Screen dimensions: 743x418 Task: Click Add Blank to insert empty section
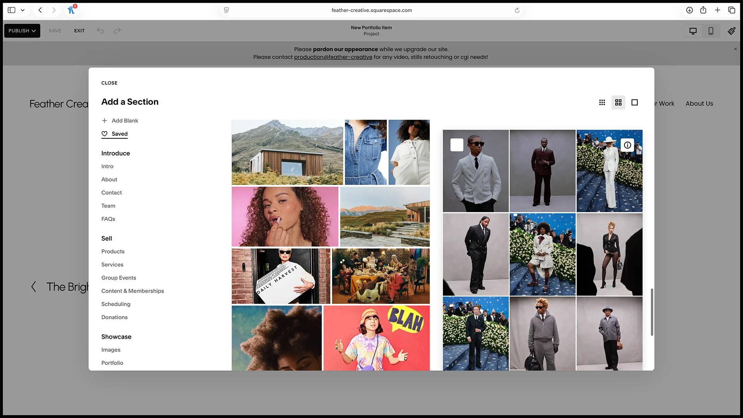click(x=120, y=120)
